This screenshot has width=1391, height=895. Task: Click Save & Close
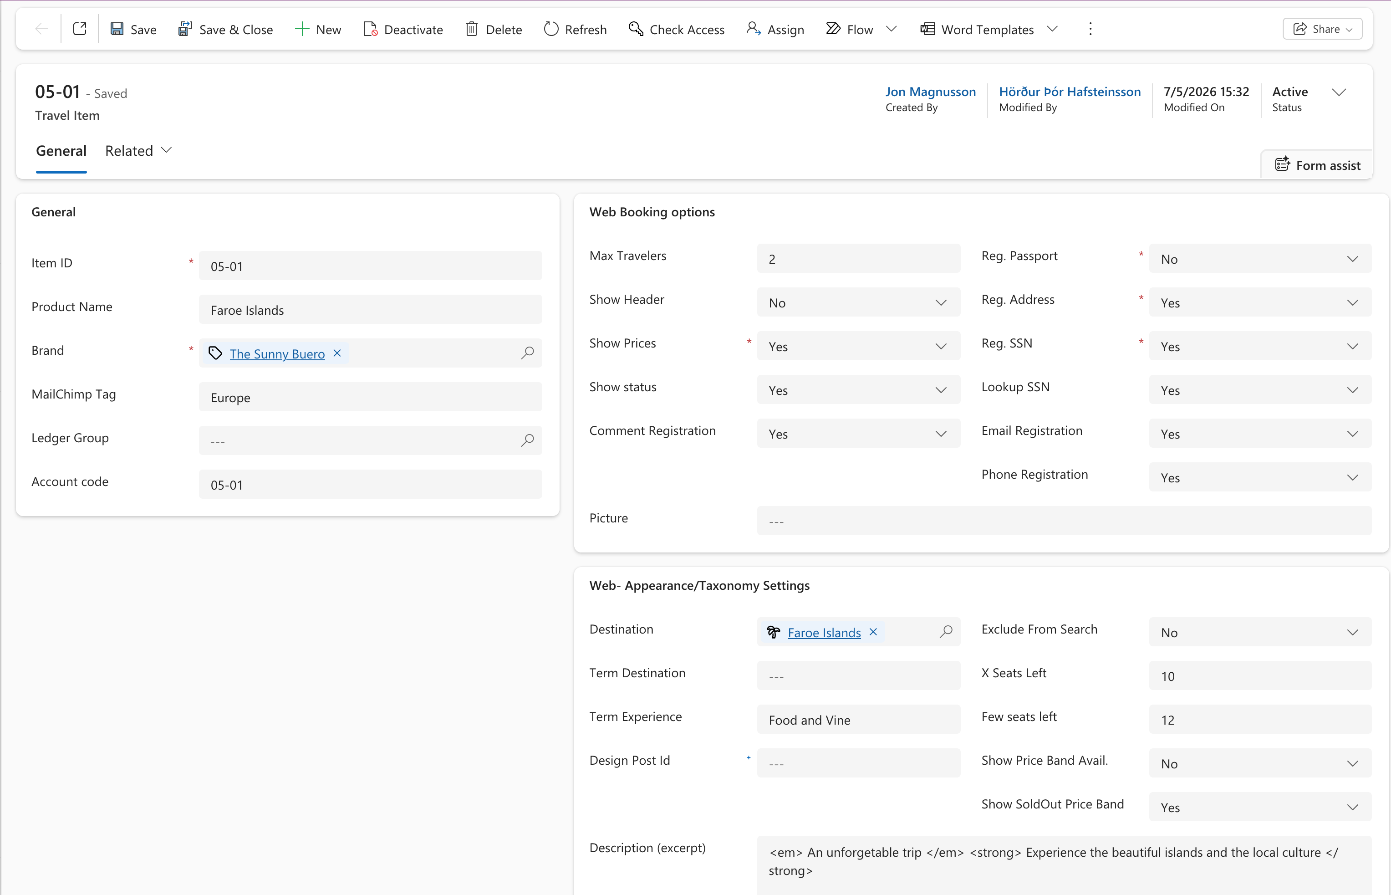pos(225,29)
